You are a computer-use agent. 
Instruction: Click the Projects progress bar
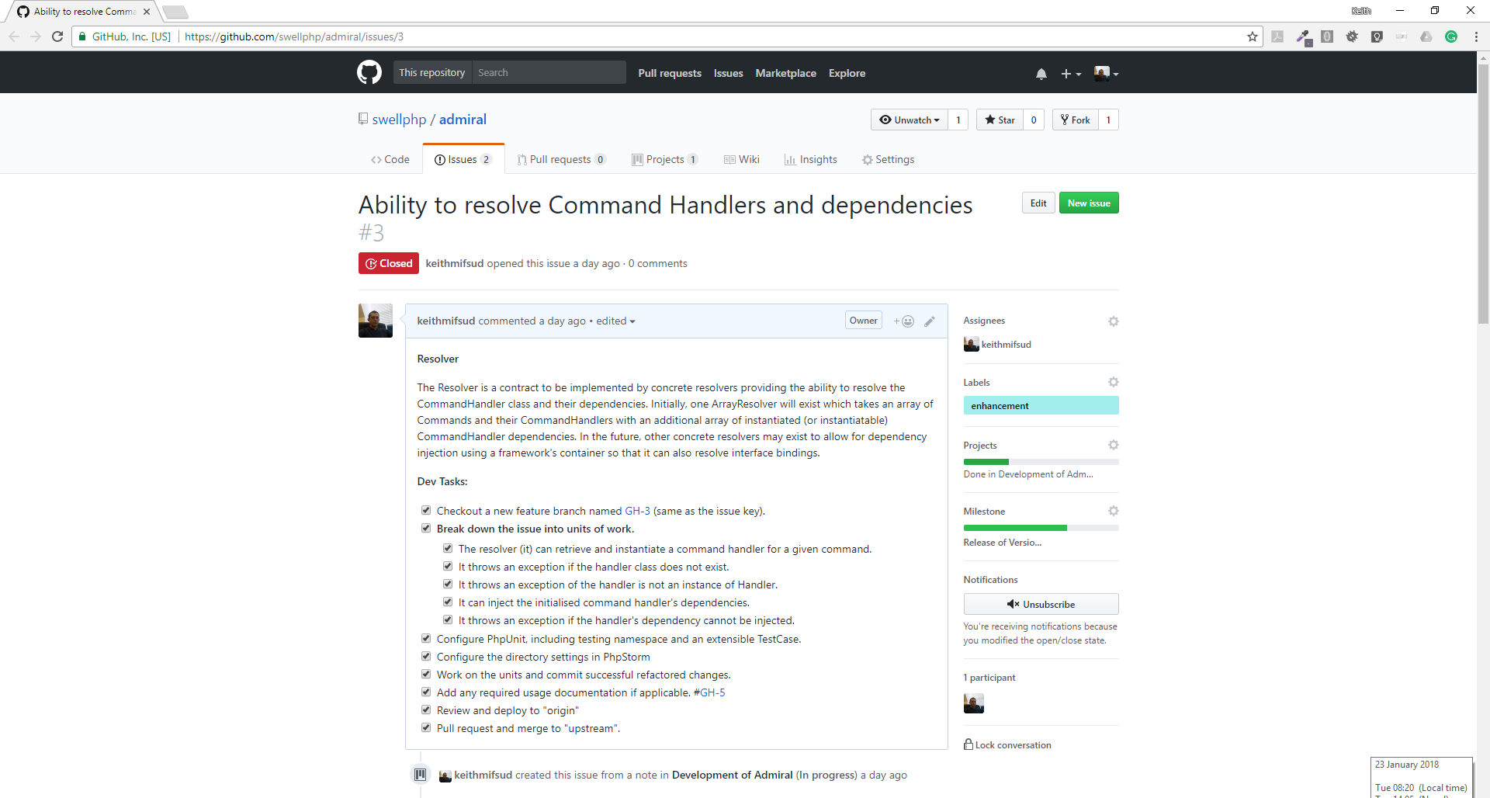tap(1041, 462)
